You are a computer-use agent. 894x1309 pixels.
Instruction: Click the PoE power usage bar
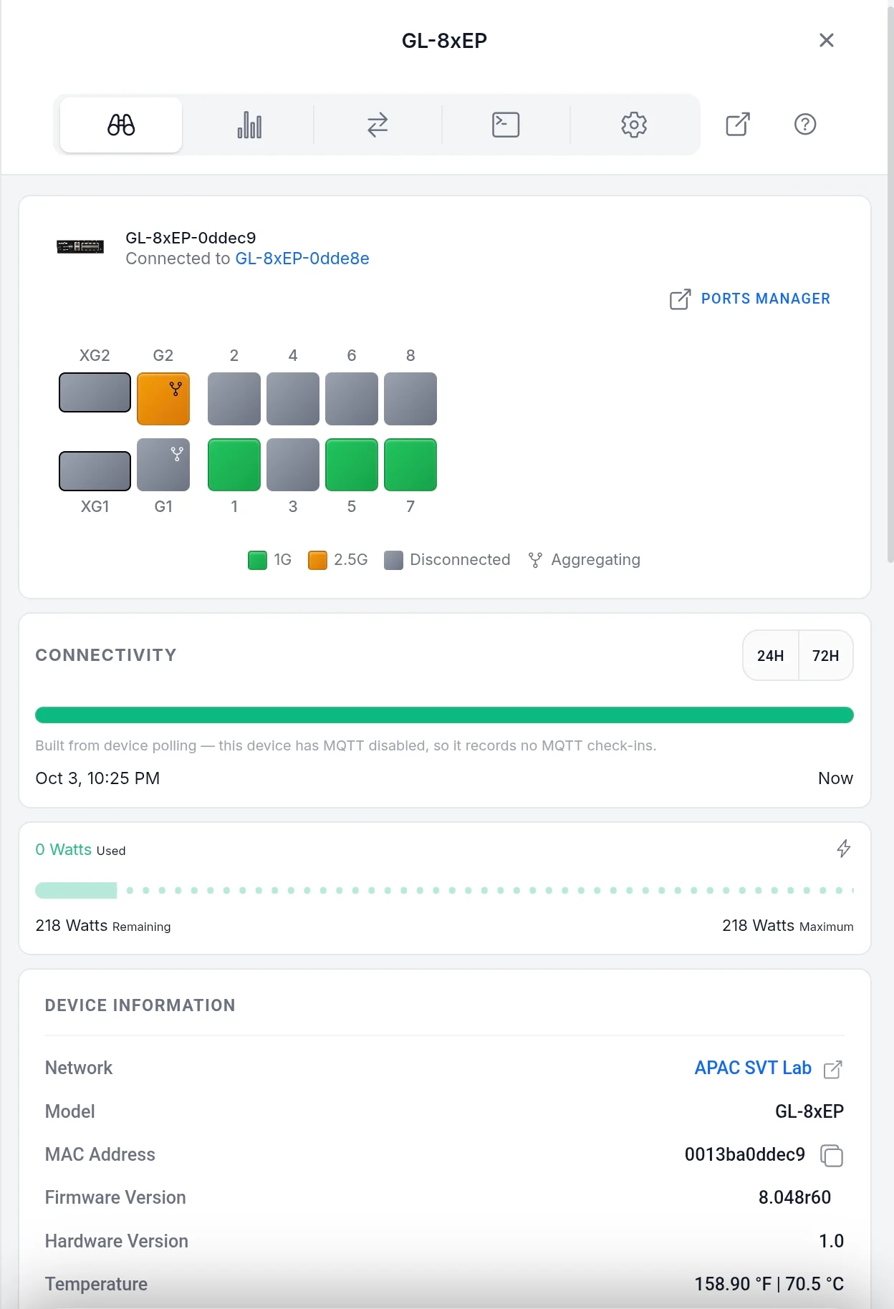(x=444, y=890)
